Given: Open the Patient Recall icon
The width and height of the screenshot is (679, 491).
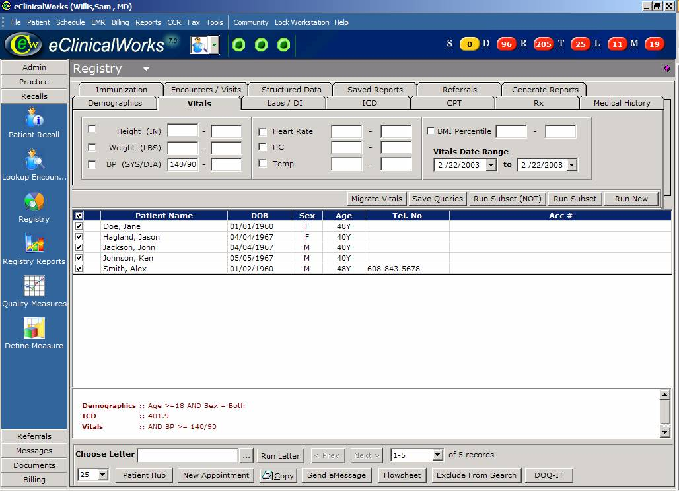Looking at the screenshot, I should pos(34,117).
